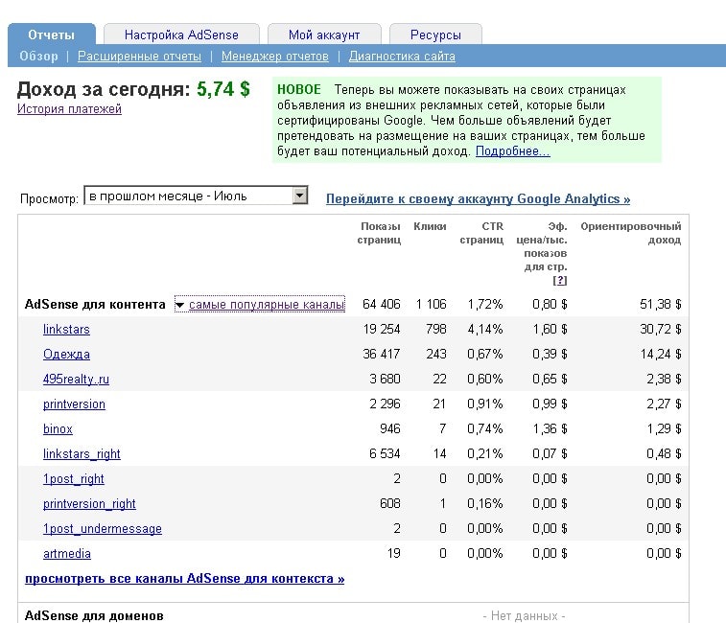Viewport: 726px width, 623px height.
Task: Select the Отчеты tab
Action: coord(51,35)
